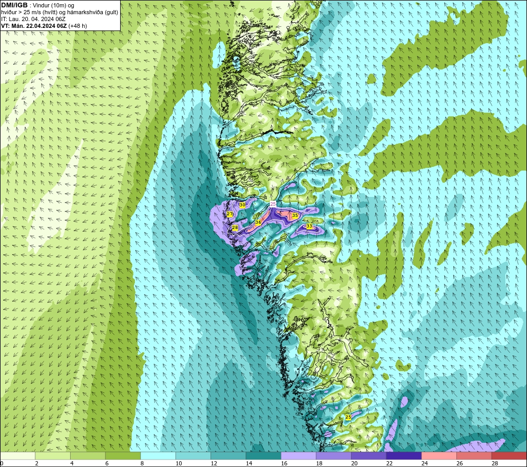Select the yellow gust label 36 on the map

click(258, 222)
